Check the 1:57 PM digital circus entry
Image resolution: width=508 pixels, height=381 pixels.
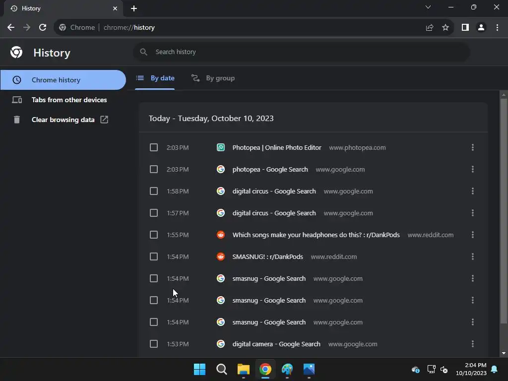pyautogui.click(x=154, y=213)
